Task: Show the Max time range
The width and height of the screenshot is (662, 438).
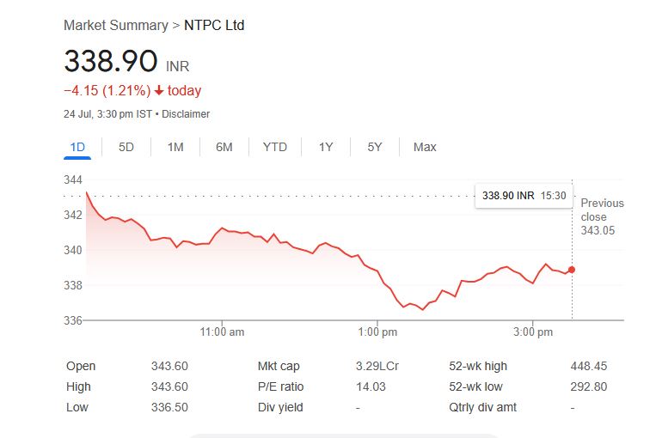Action: (x=425, y=147)
